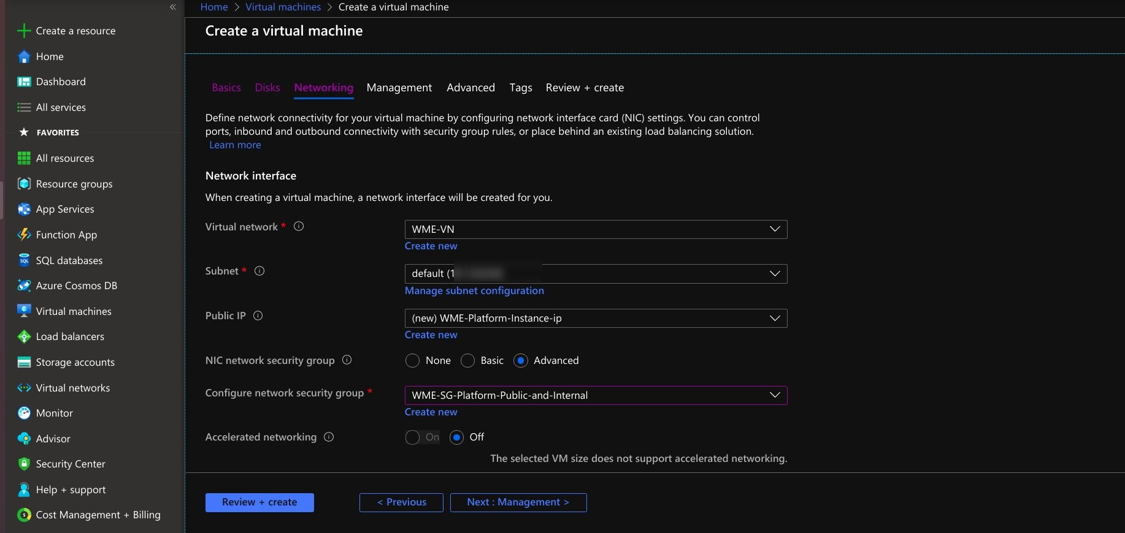Open the Security Center shield icon
1125x533 pixels.
coord(24,464)
